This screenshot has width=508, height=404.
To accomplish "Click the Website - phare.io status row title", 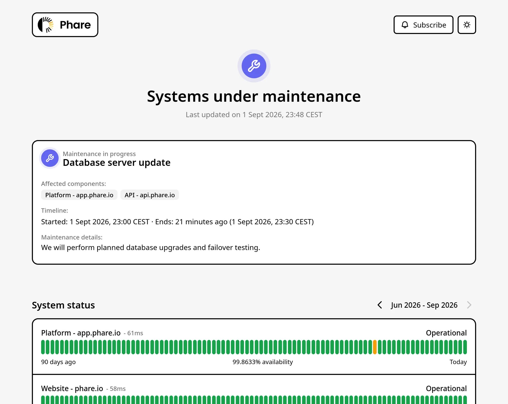I will (72, 389).
